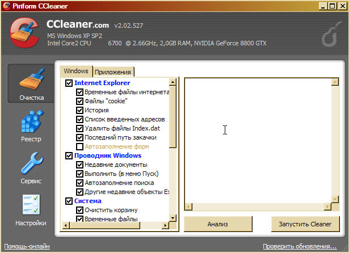
Task: Maximize the CCleaner window
Action: (333, 6)
